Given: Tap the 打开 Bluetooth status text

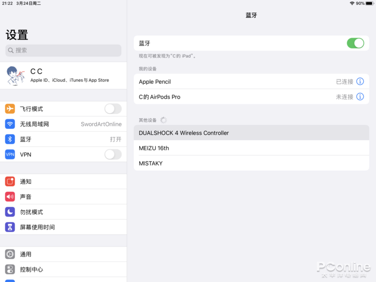Looking at the screenshot, I should coord(115,139).
